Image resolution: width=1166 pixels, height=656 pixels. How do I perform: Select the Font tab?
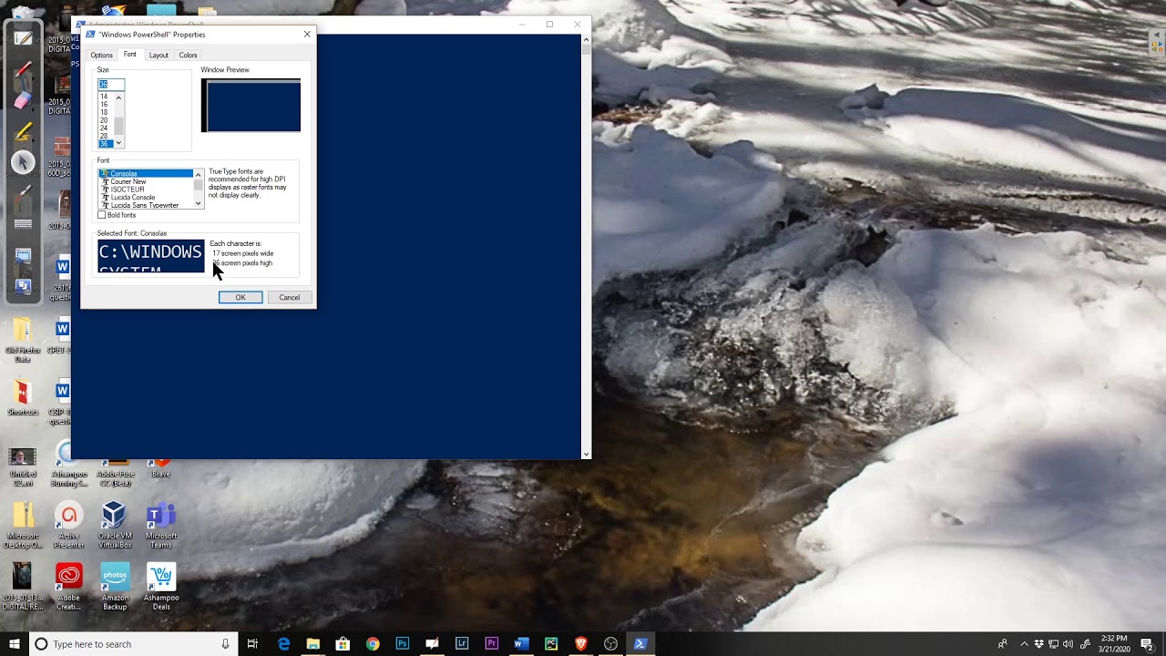tap(130, 55)
